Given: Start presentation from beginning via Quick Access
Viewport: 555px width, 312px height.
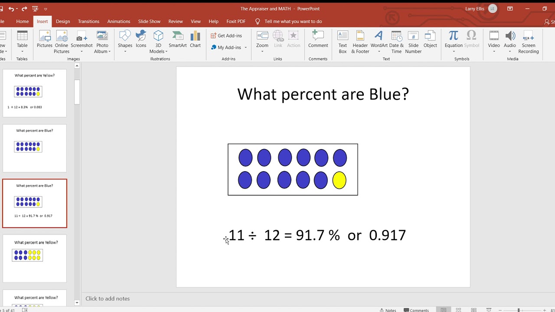Looking at the screenshot, I should 35,9.
